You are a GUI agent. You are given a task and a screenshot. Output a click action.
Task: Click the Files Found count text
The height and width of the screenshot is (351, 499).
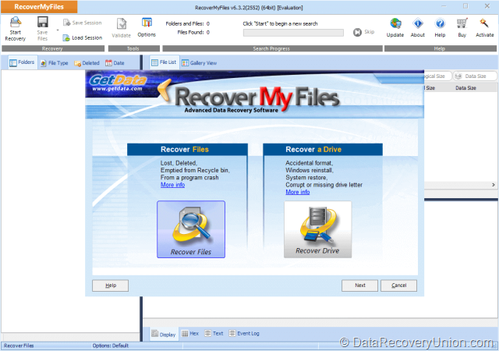pos(193,32)
